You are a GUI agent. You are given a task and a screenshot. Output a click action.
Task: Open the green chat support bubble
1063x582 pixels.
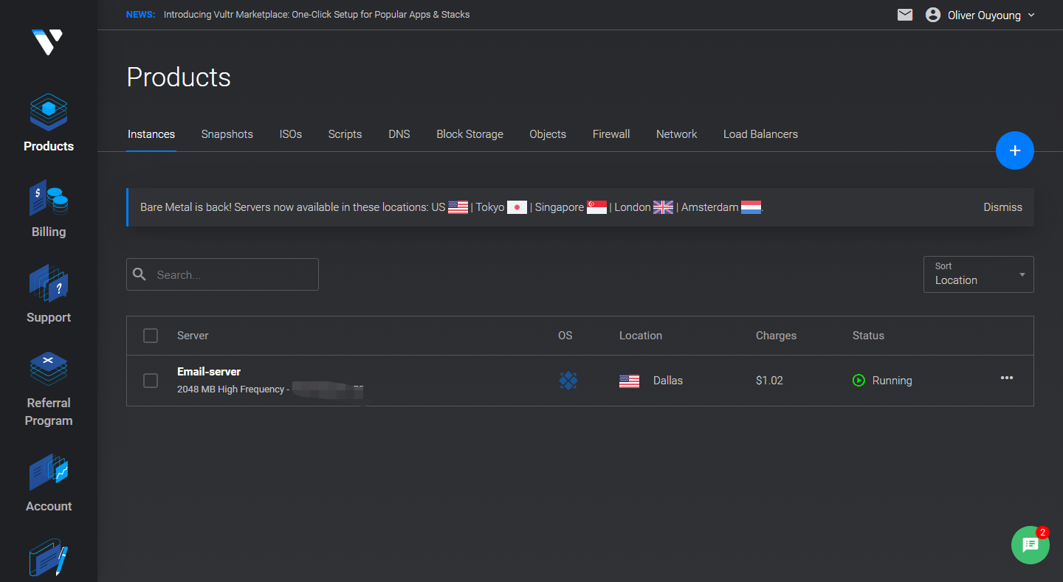click(x=1030, y=545)
